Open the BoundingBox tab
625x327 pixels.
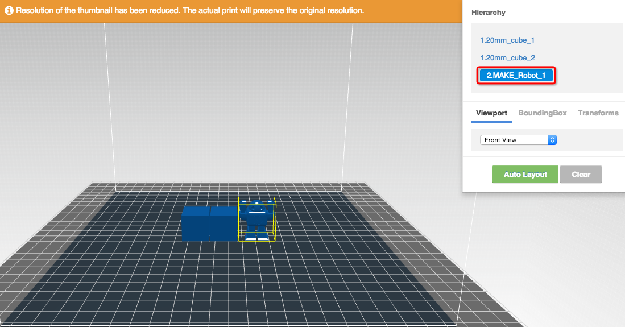tap(543, 113)
